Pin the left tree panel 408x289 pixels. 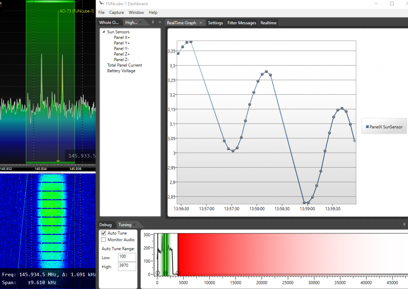click(x=153, y=22)
